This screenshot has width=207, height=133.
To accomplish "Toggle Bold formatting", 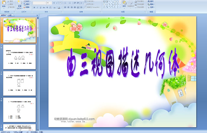I will tap(34, 7).
